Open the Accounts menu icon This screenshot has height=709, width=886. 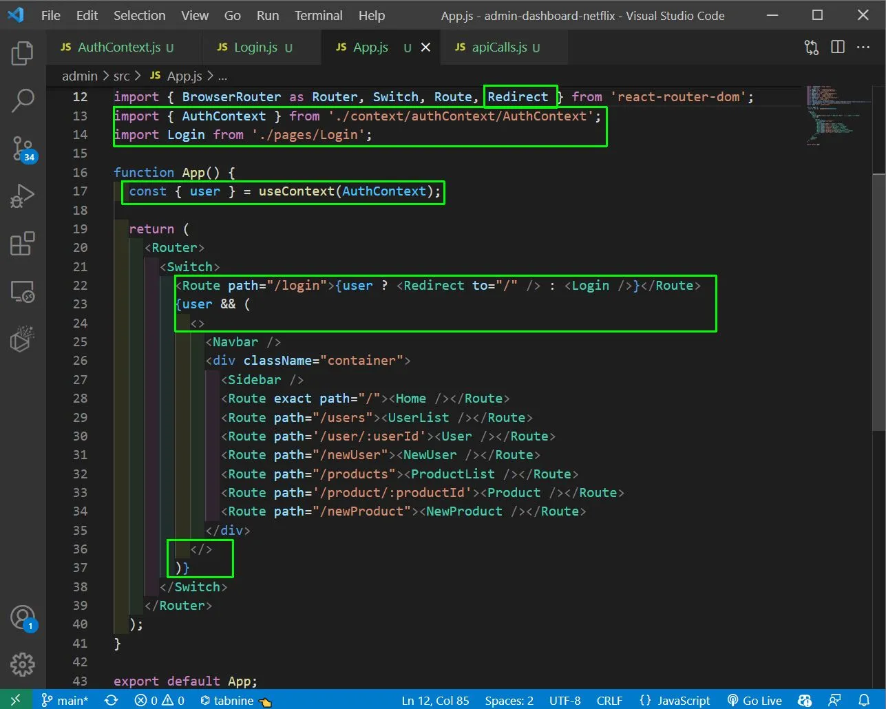coord(22,617)
